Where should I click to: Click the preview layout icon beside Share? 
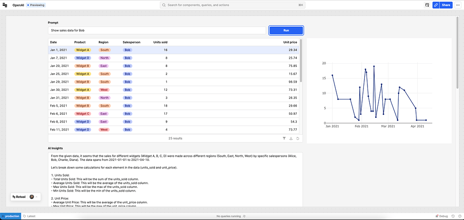[427, 5]
